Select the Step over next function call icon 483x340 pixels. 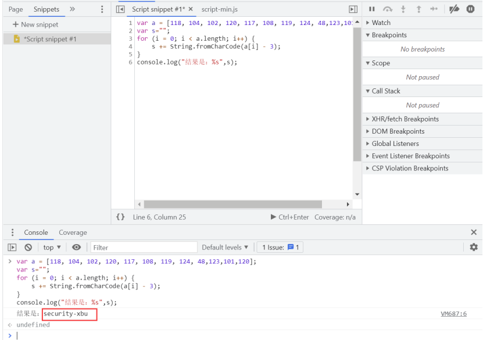(x=387, y=9)
